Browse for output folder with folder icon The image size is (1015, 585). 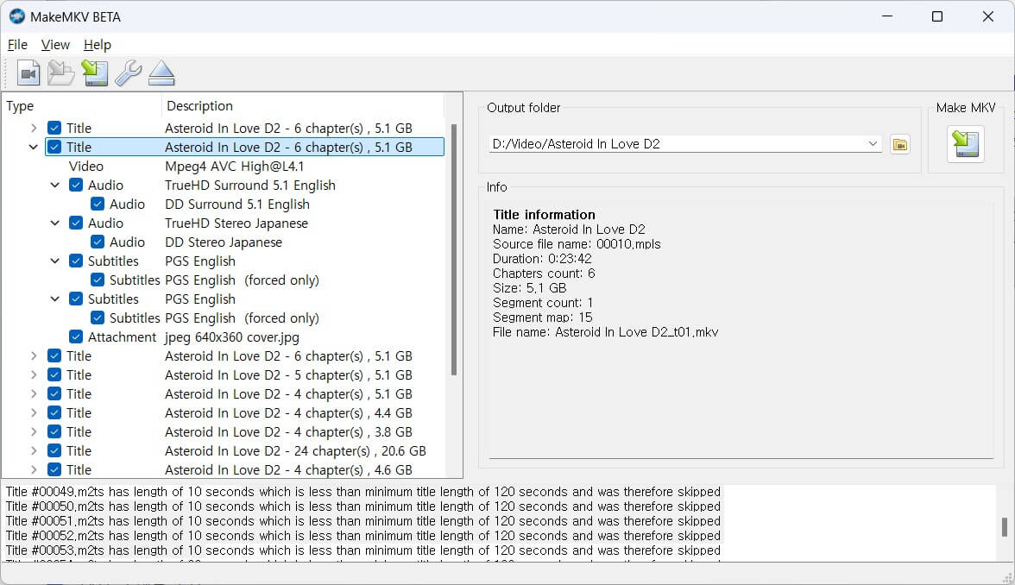click(899, 144)
